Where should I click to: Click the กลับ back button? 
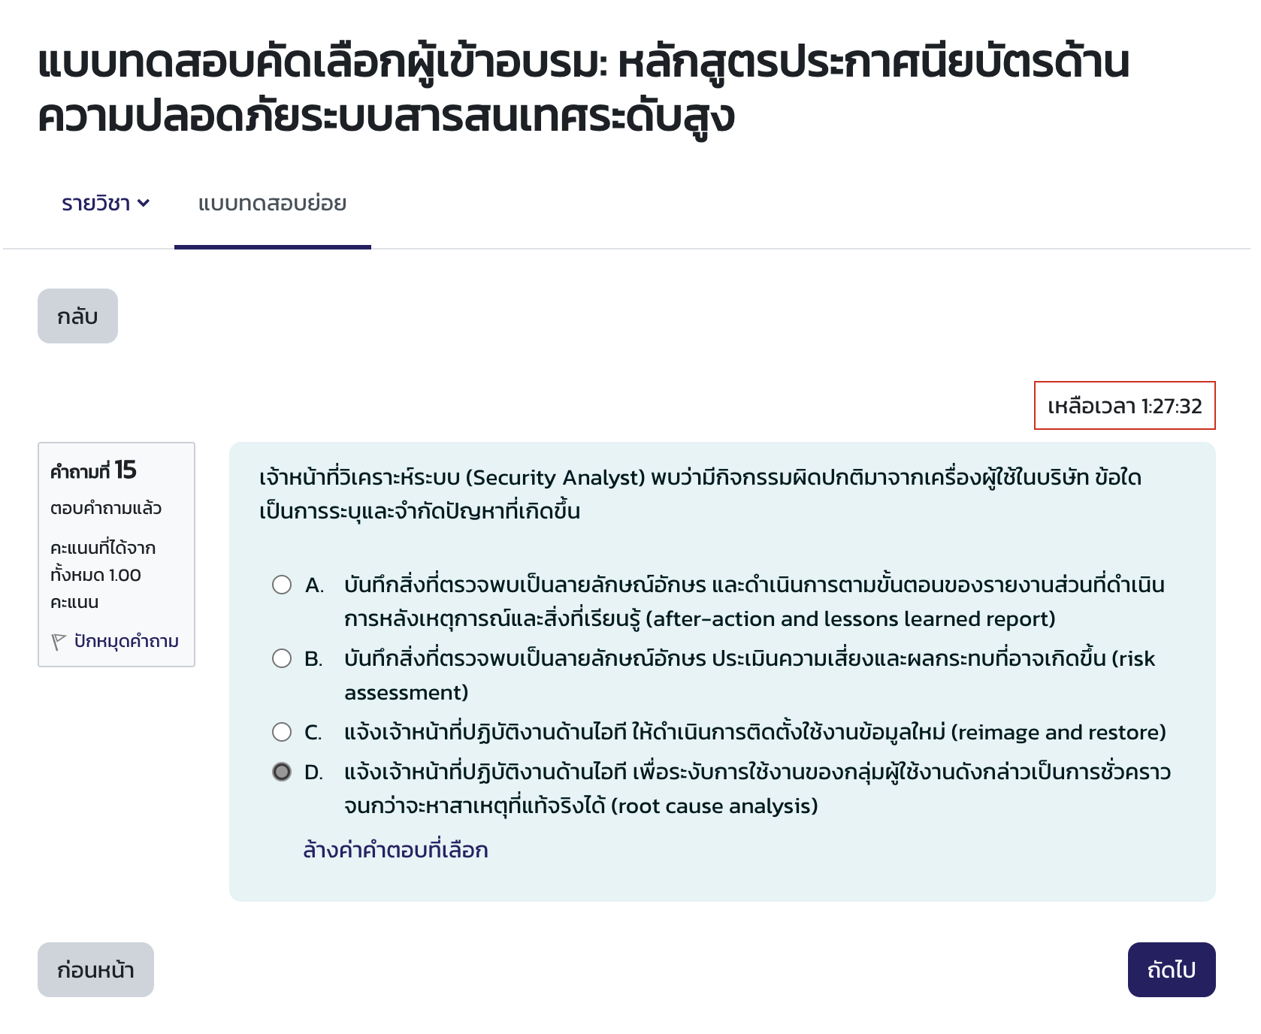click(77, 316)
